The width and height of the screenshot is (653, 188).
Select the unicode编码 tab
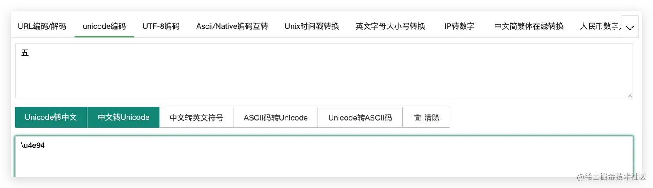(x=104, y=26)
